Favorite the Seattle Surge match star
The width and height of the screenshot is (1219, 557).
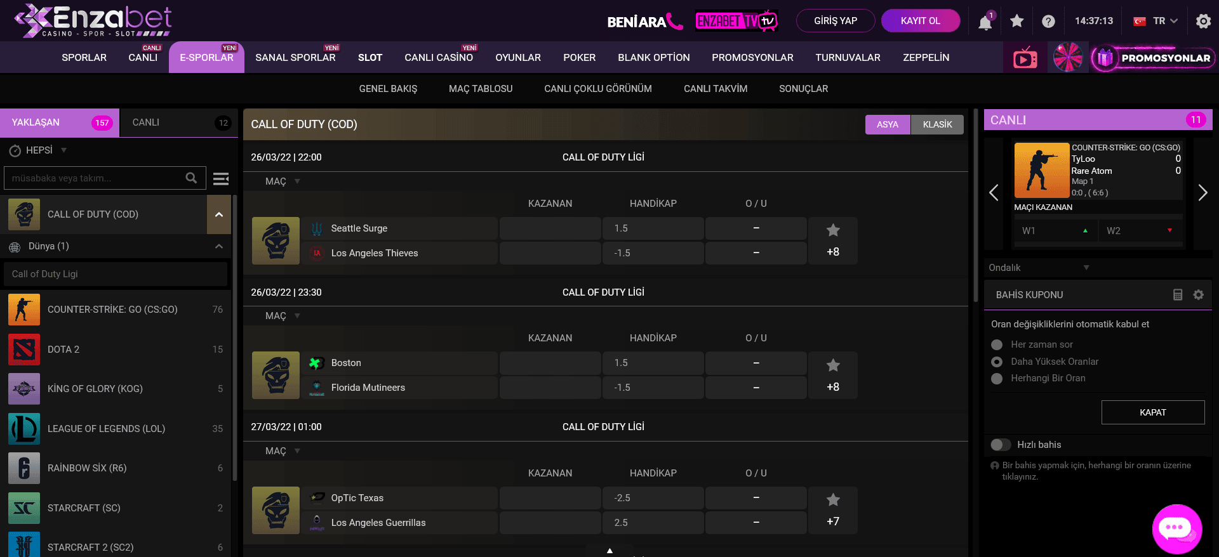point(833,230)
